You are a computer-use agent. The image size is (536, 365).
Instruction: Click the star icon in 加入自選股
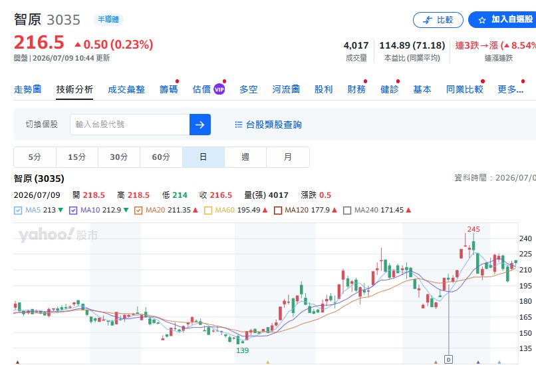(482, 20)
